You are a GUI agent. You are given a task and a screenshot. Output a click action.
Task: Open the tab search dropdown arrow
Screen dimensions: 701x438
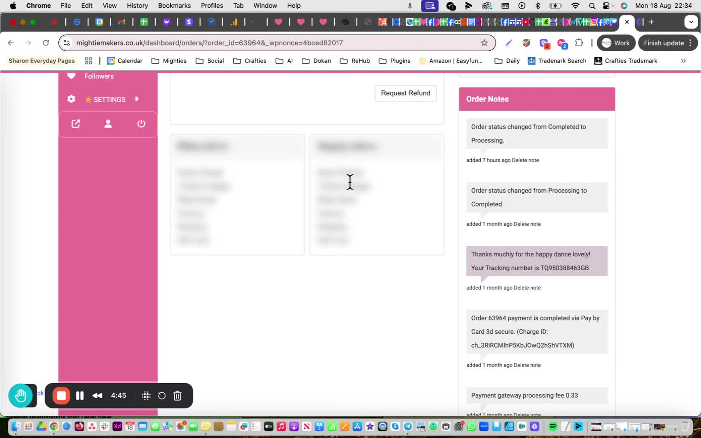coord(691,22)
